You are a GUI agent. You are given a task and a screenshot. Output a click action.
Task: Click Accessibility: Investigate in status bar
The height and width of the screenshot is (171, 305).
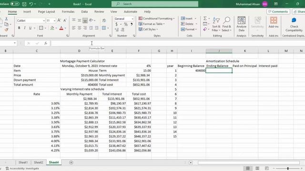click(x=22, y=169)
